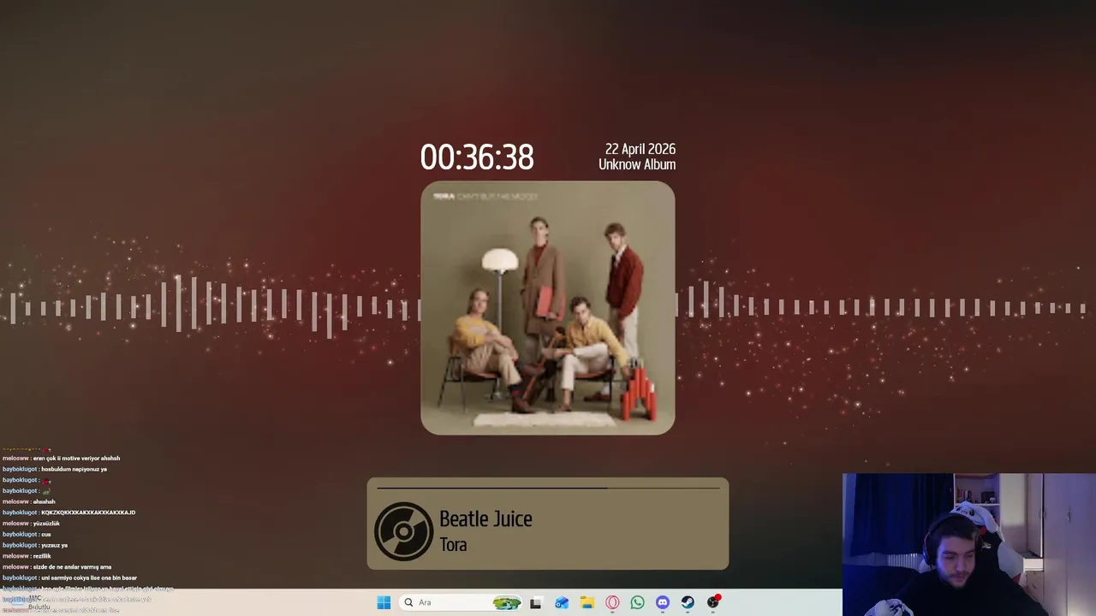The height and width of the screenshot is (616, 1096).
Task: Open Discord from the taskbar
Action: (662, 602)
